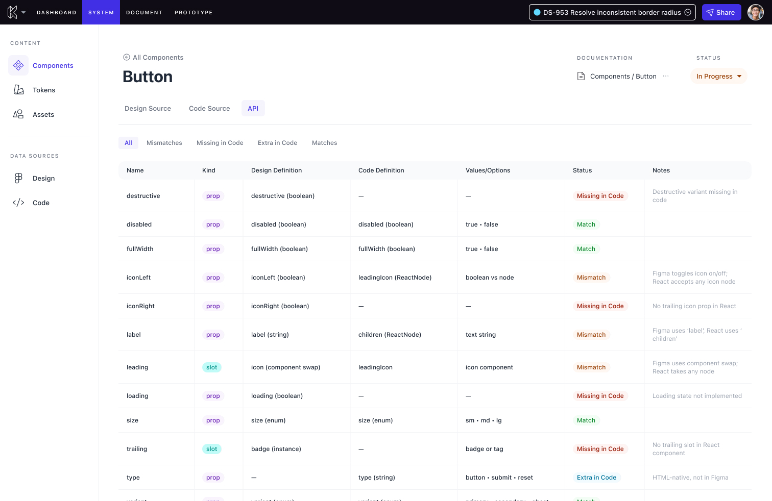Click the All Components breadcrumb link

pyautogui.click(x=158, y=57)
